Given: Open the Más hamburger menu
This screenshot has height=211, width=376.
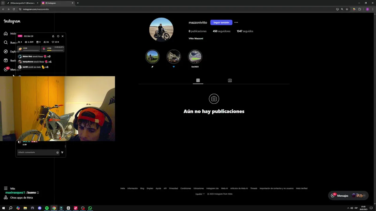Looking at the screenshot, I should pyautogui.click(x=6, y=188).
